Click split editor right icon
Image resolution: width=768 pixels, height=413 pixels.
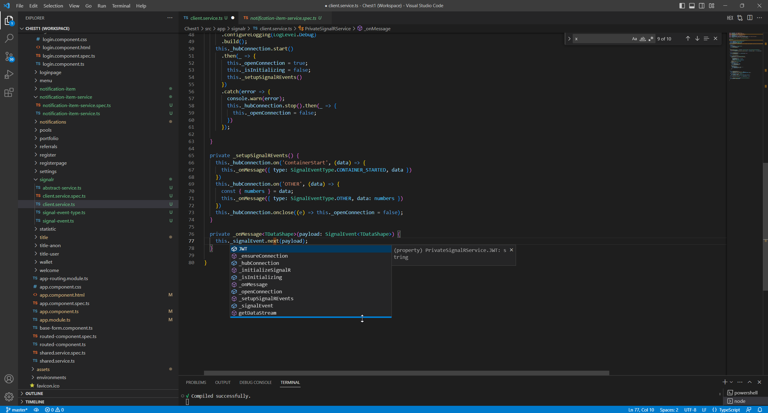(x=750, y=18)
